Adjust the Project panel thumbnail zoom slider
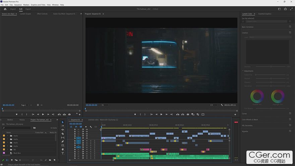The width and height of the screenshot is (295, 166). (25, 160)
